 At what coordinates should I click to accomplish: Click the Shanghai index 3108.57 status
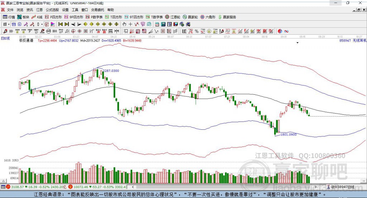pos(35,187)
